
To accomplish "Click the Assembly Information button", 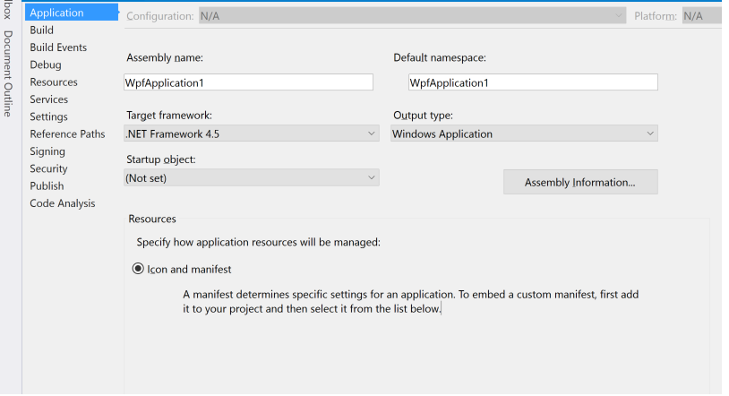I will click(580, 183).
